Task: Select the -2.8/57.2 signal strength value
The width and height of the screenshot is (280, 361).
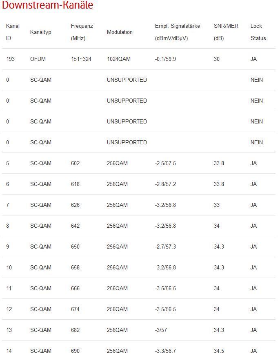Action: (165, 184)
